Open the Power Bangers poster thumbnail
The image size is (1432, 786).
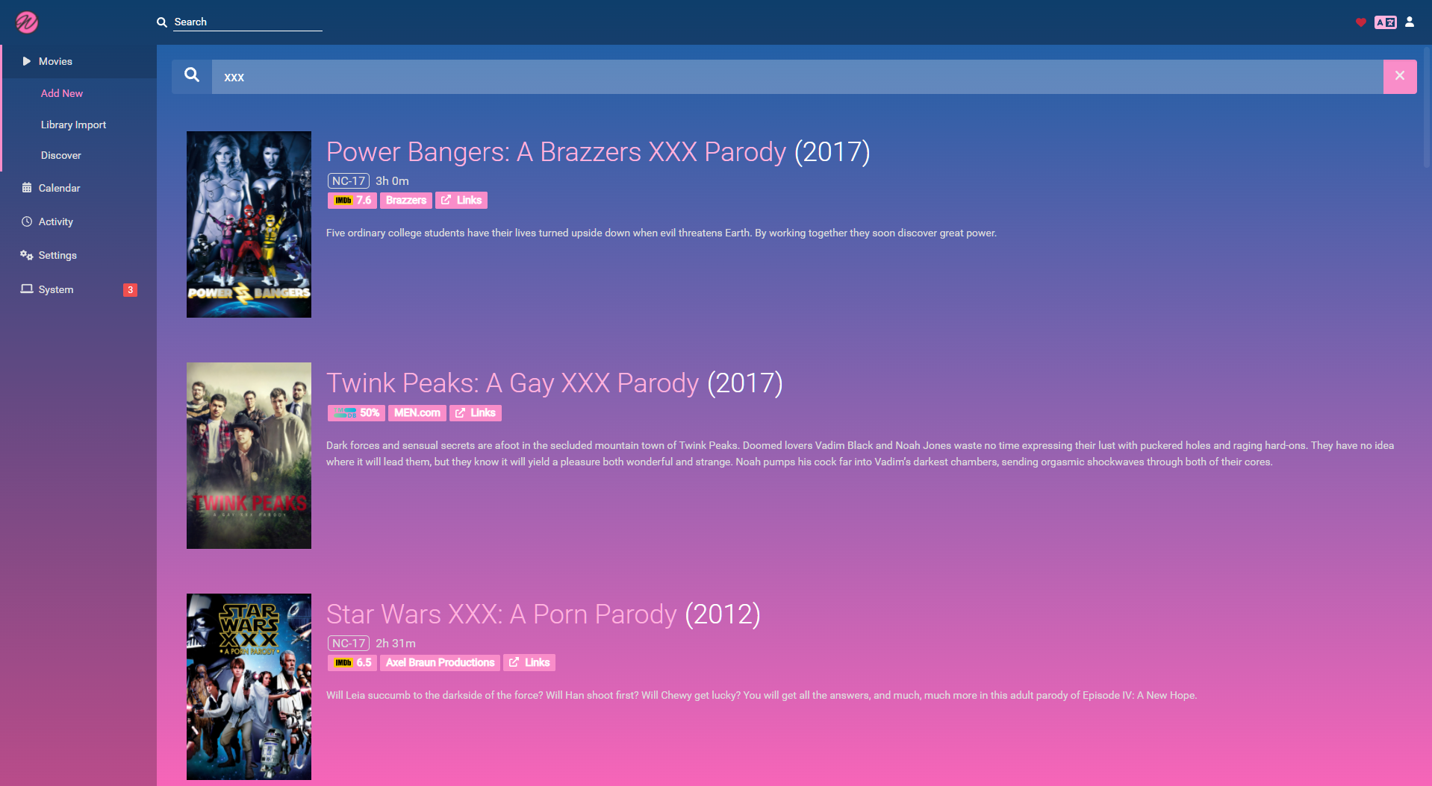pos(249,224)
